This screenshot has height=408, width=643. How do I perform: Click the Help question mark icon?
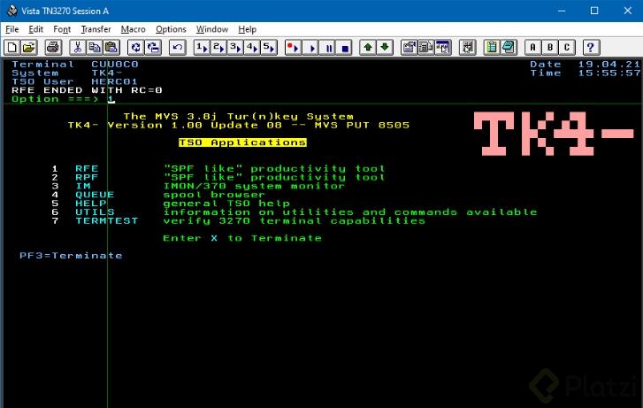click(x=591, y=47)
